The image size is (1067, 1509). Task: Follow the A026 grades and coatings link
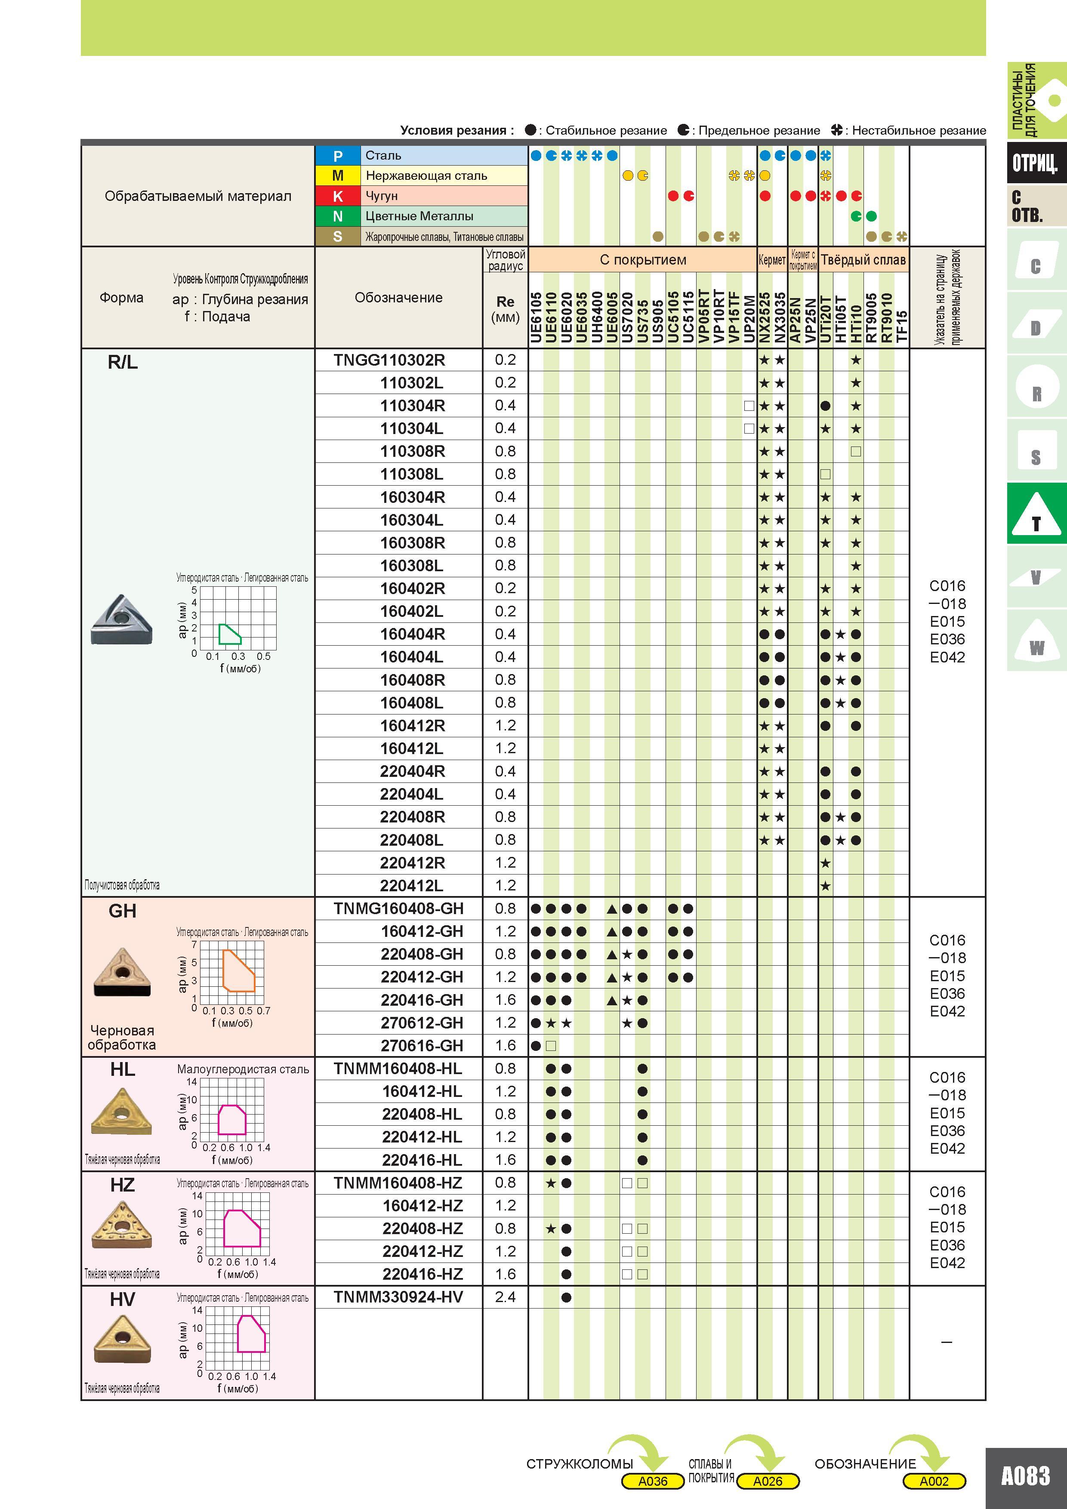pos(768,1481)
